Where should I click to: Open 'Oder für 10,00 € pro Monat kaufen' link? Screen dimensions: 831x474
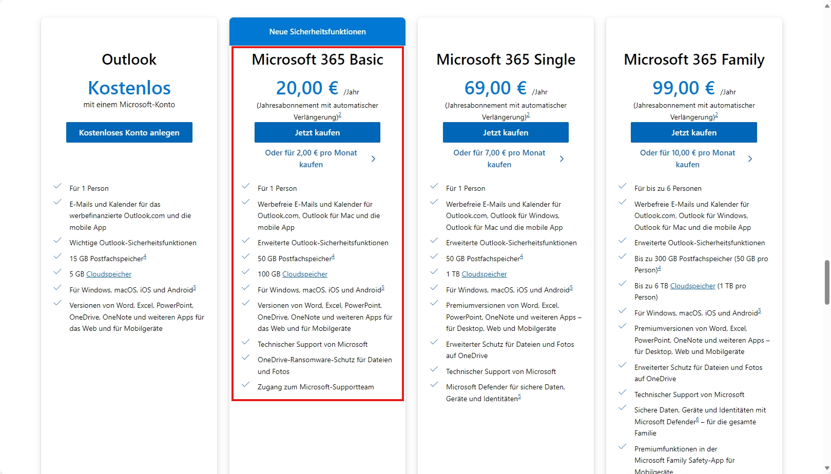tap(688, 159)
